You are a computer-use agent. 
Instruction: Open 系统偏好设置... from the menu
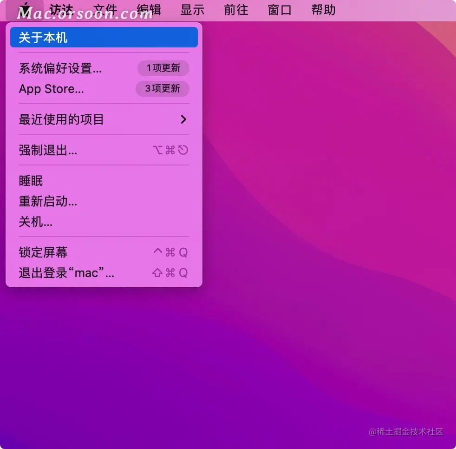pyautogui.click(x=104, y=68)
